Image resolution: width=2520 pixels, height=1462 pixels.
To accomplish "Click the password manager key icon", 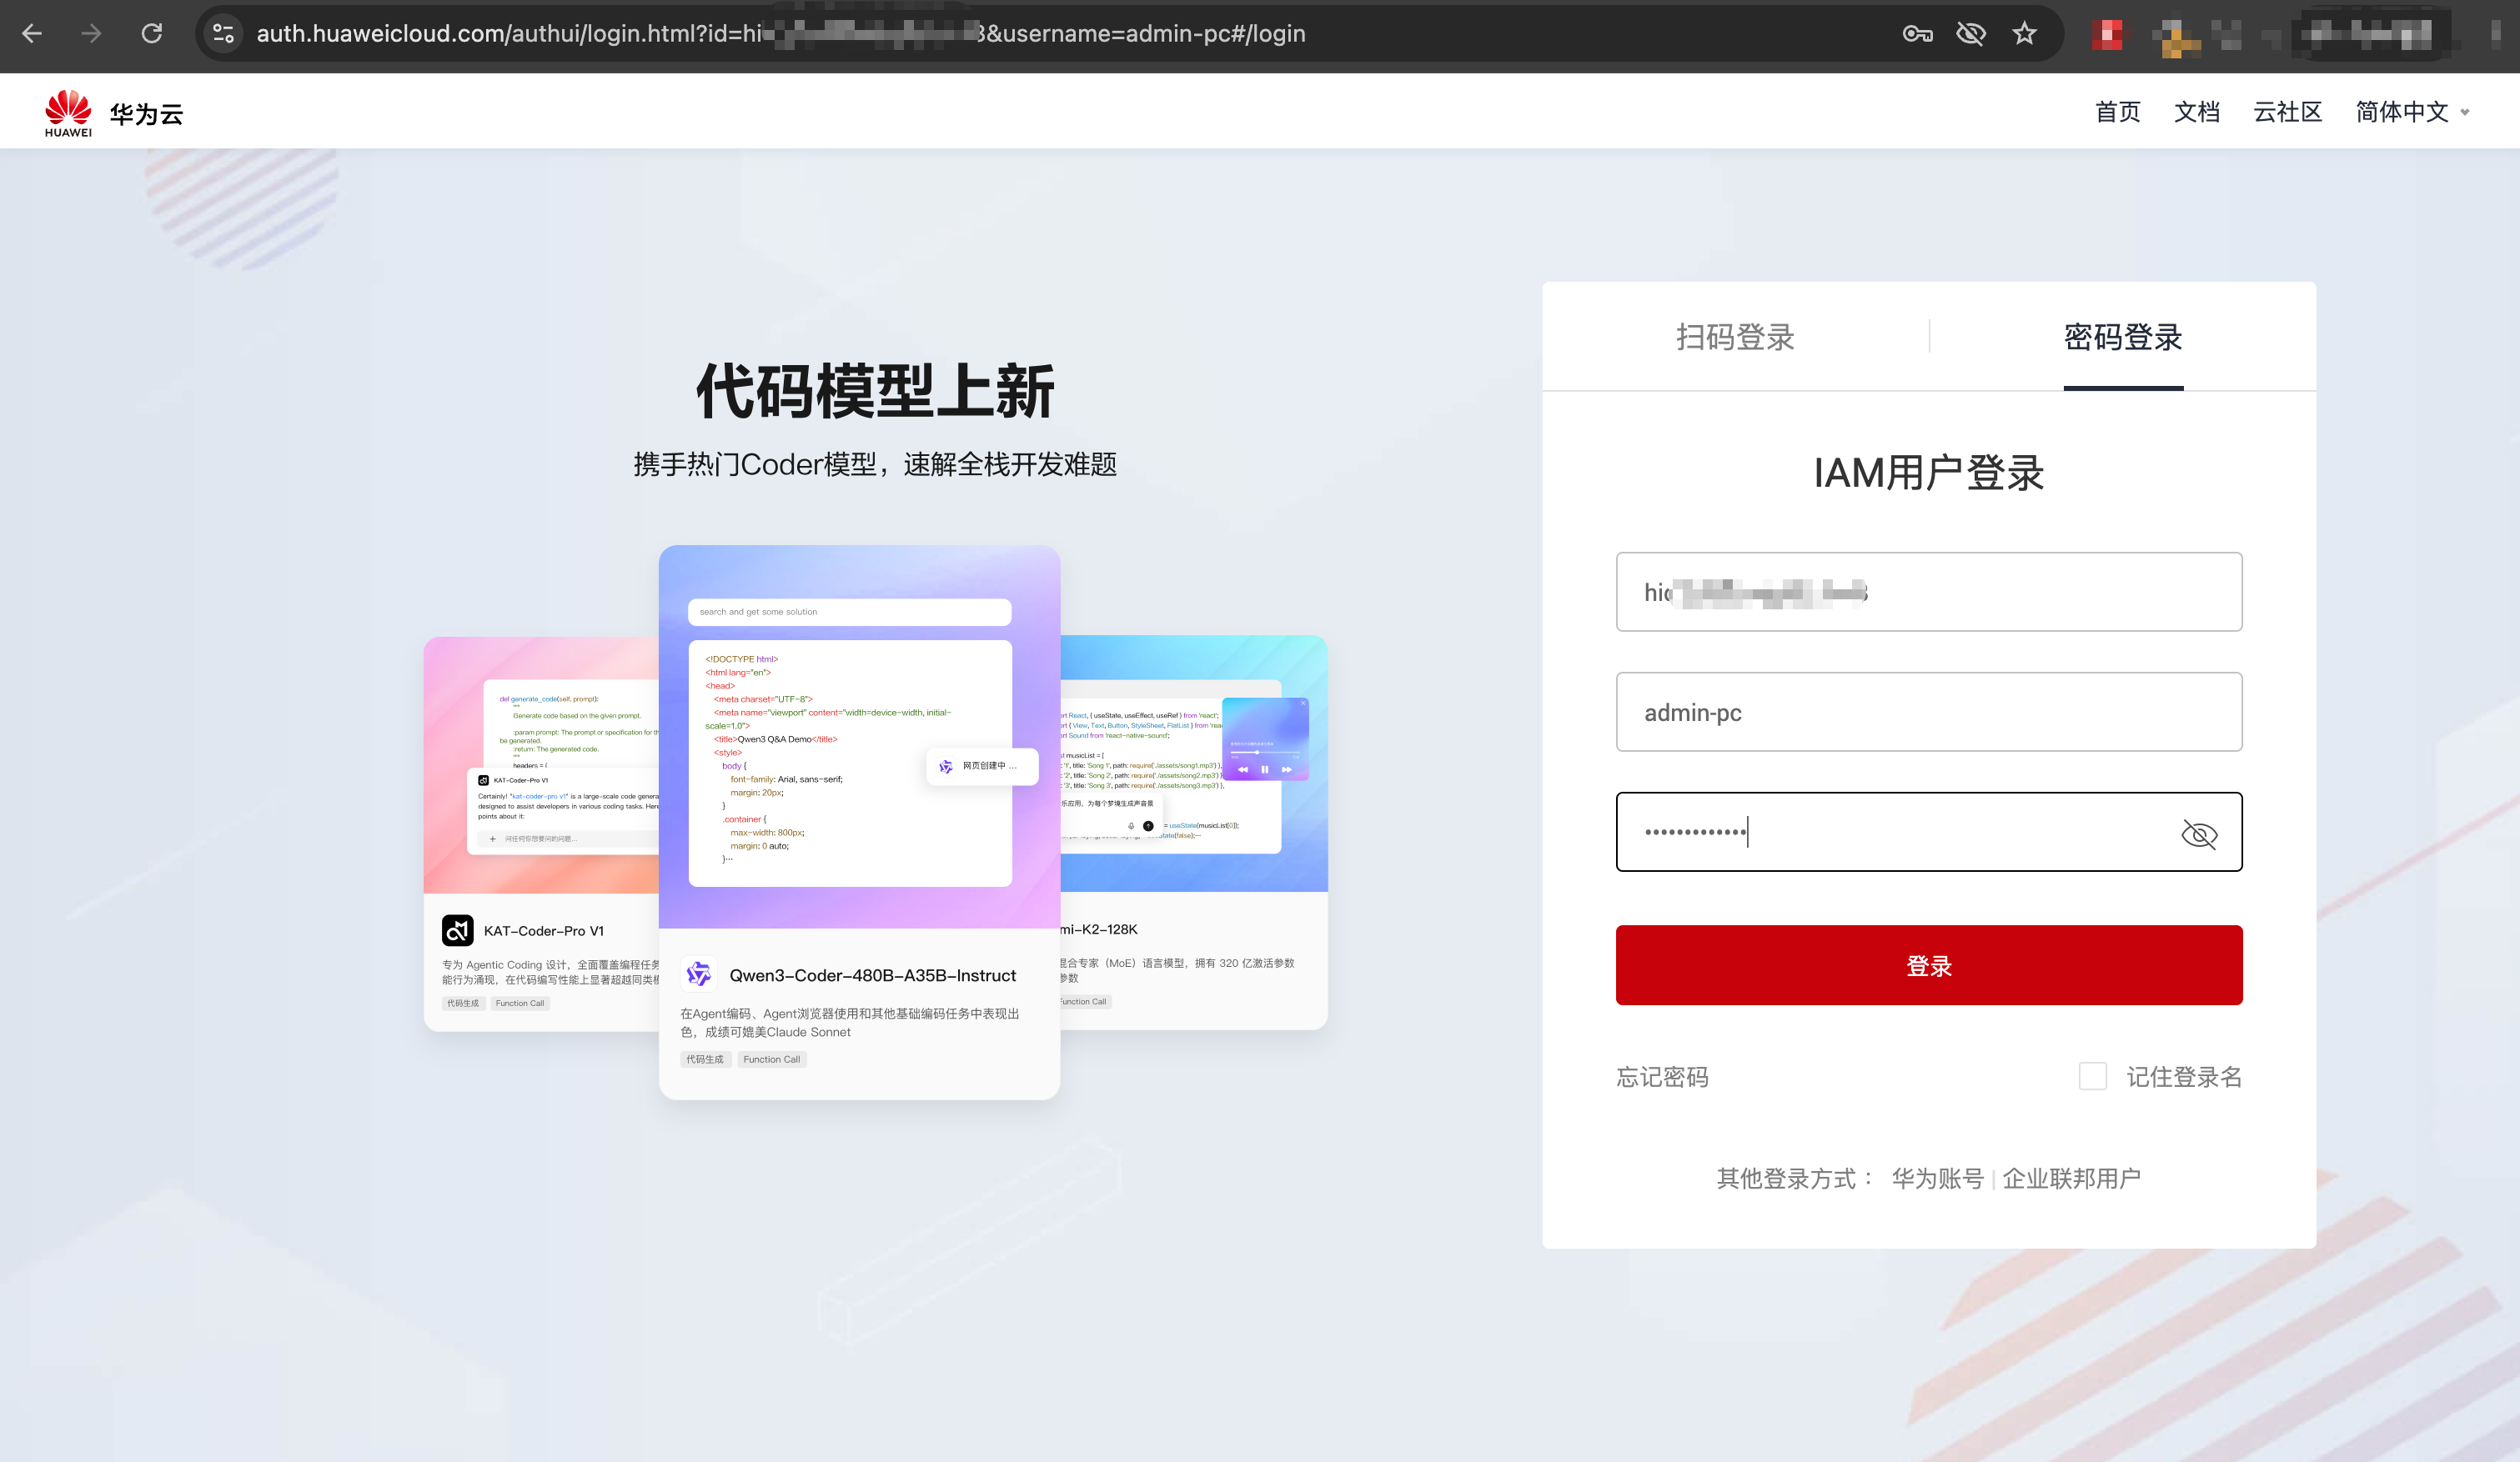I will click(1916, 33).
